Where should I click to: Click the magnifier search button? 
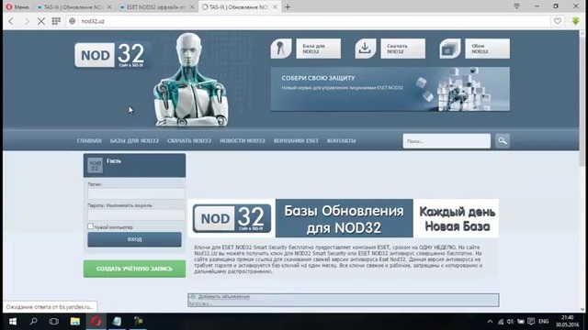503,141
